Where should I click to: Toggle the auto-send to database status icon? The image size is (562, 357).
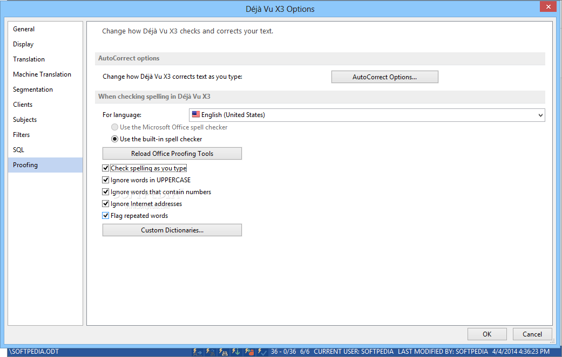249,352
